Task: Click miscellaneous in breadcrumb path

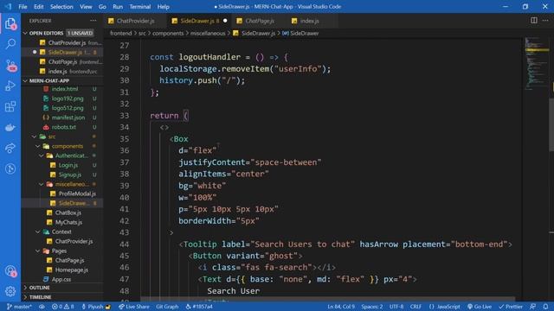Action: click(208, 33)
